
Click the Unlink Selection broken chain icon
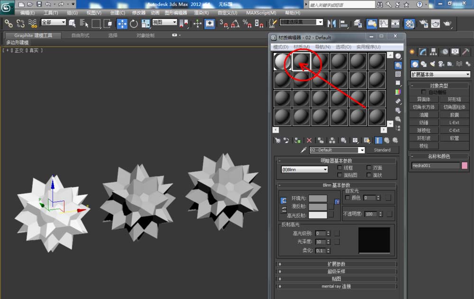pyautogui.click(x=20, y=23)
